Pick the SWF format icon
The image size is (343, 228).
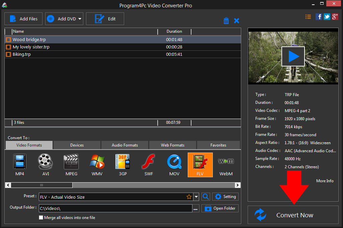pyautogui.click(x=149, y=165)
